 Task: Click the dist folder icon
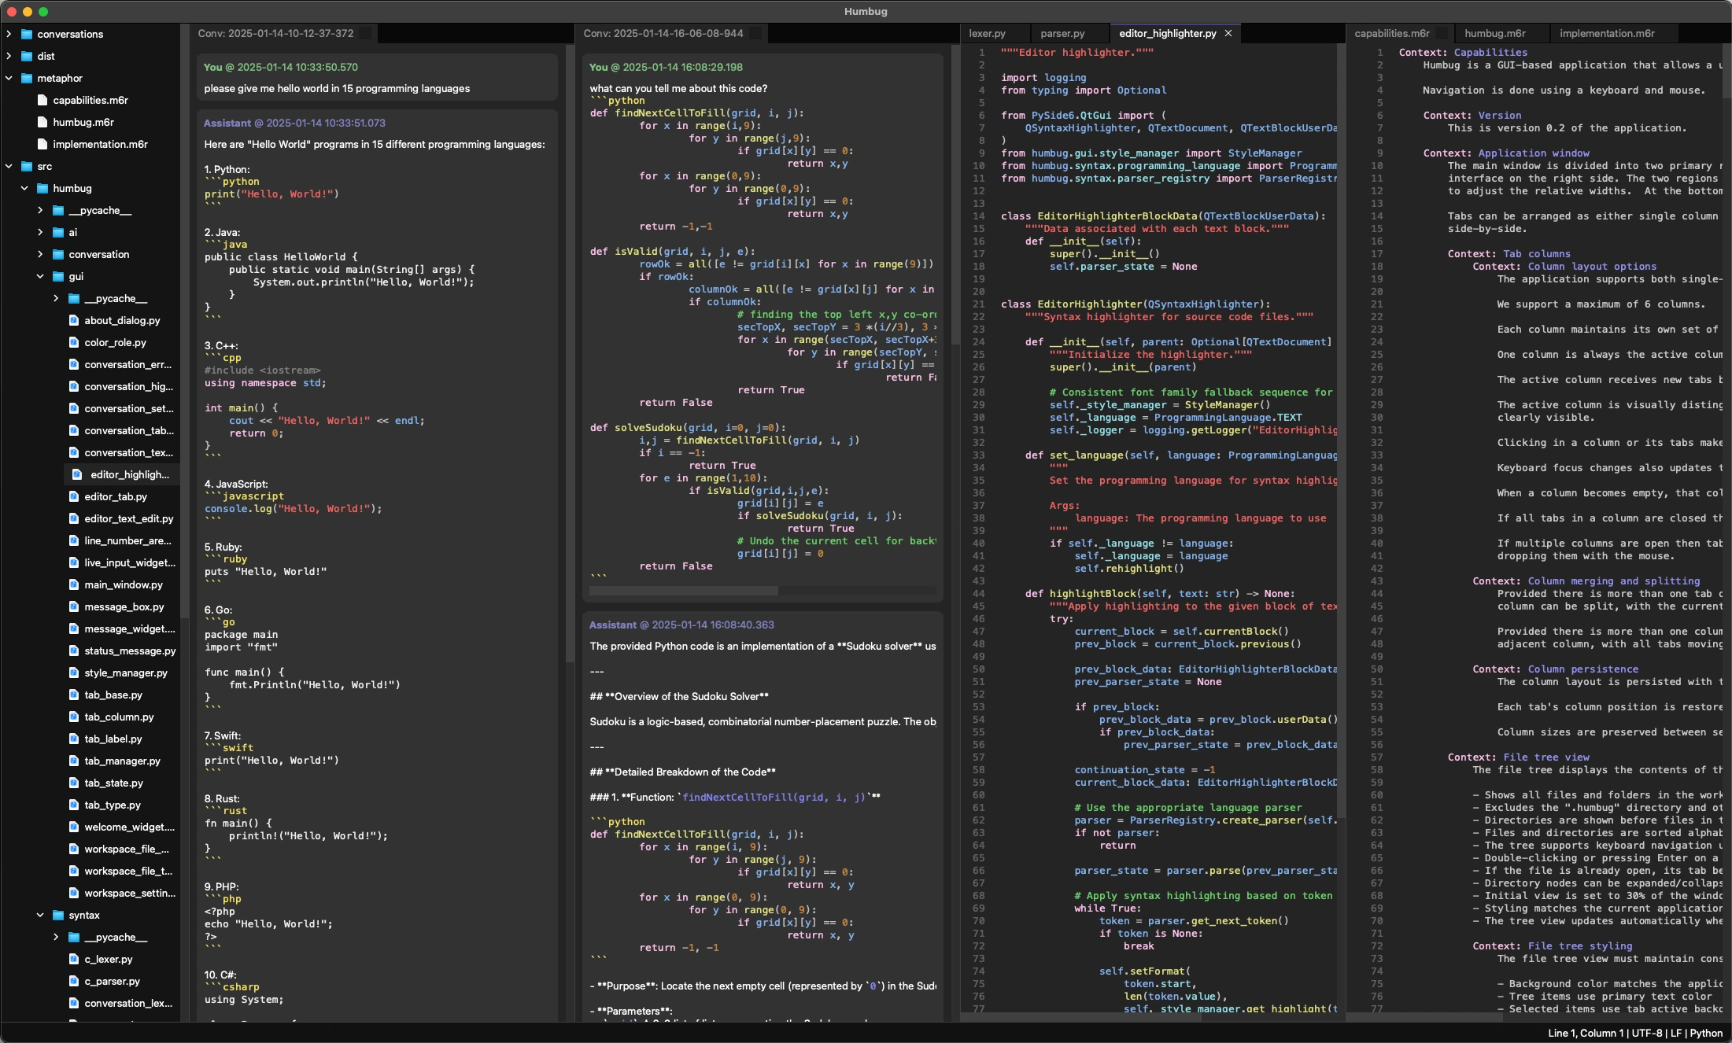(27, 56)
